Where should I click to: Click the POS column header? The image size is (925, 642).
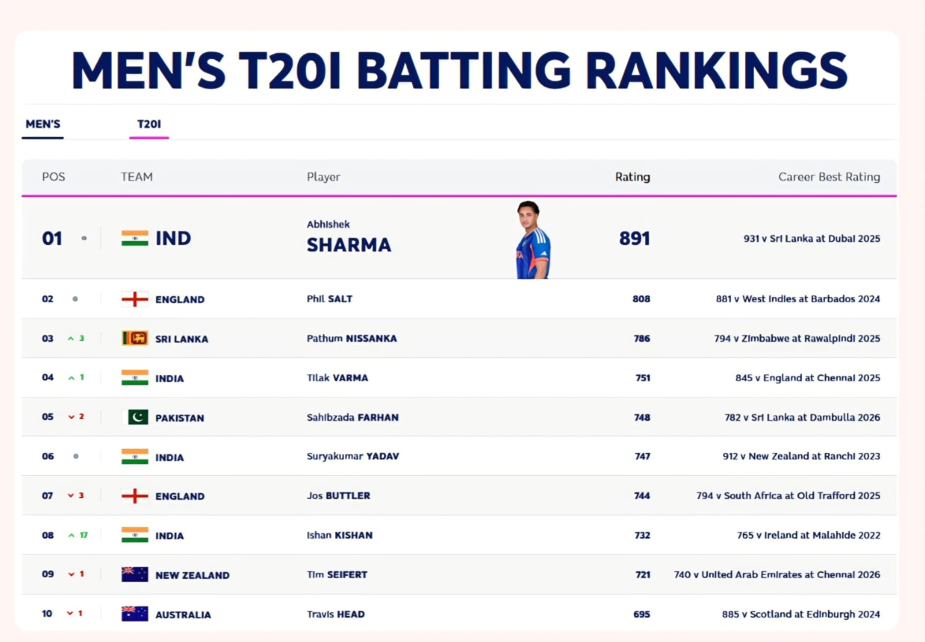(53, 177)
